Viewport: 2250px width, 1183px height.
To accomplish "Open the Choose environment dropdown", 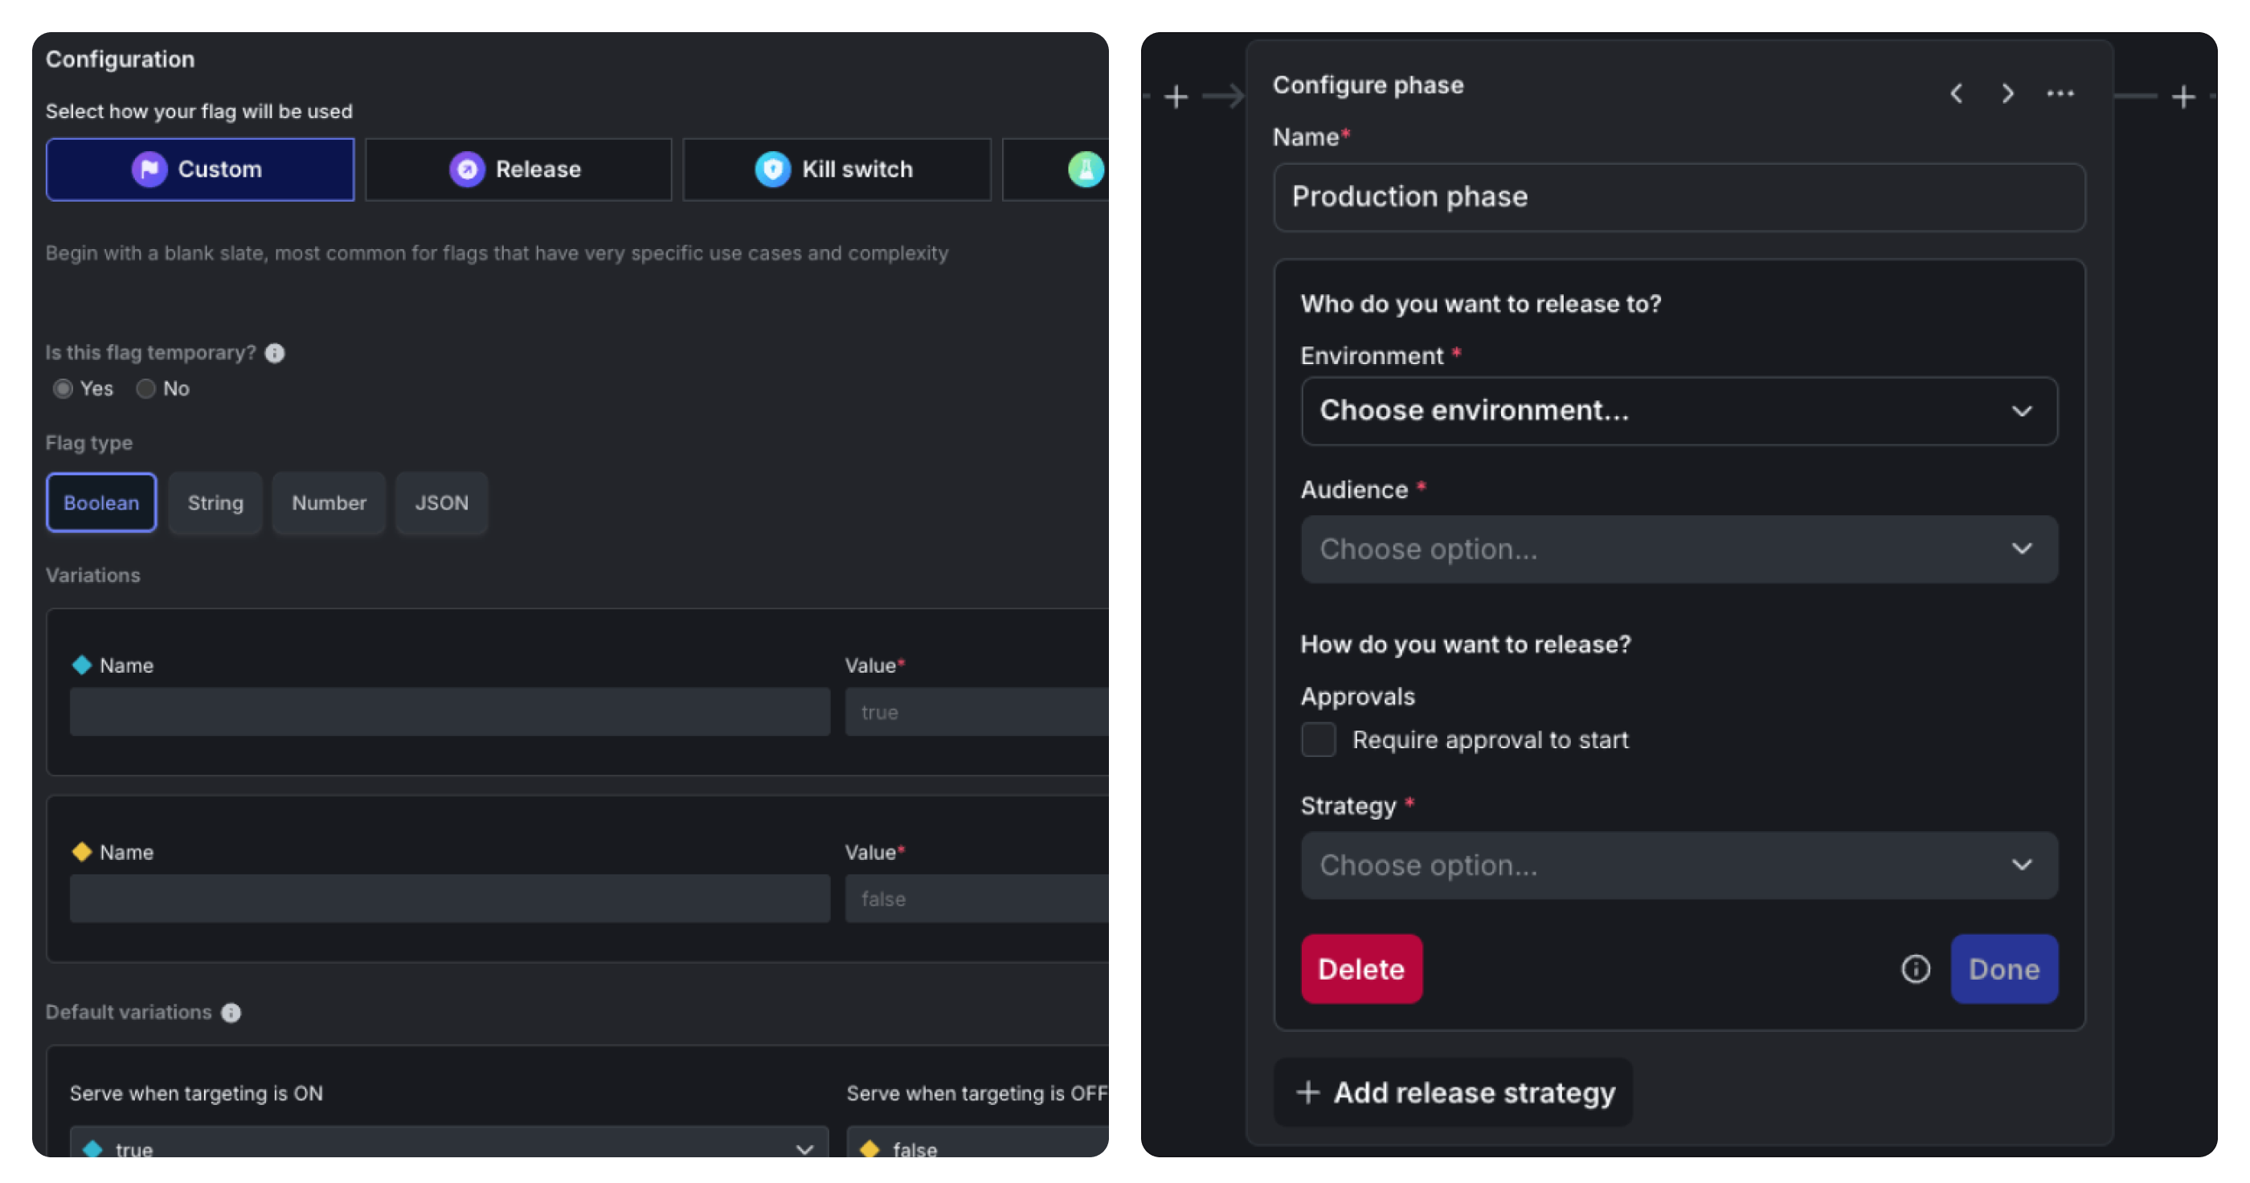I will (x=1679, y=411).
